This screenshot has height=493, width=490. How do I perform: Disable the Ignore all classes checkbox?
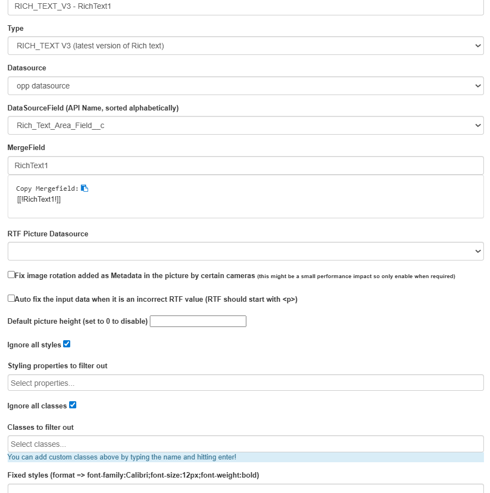pyautogui.click(x=72, y=405)
